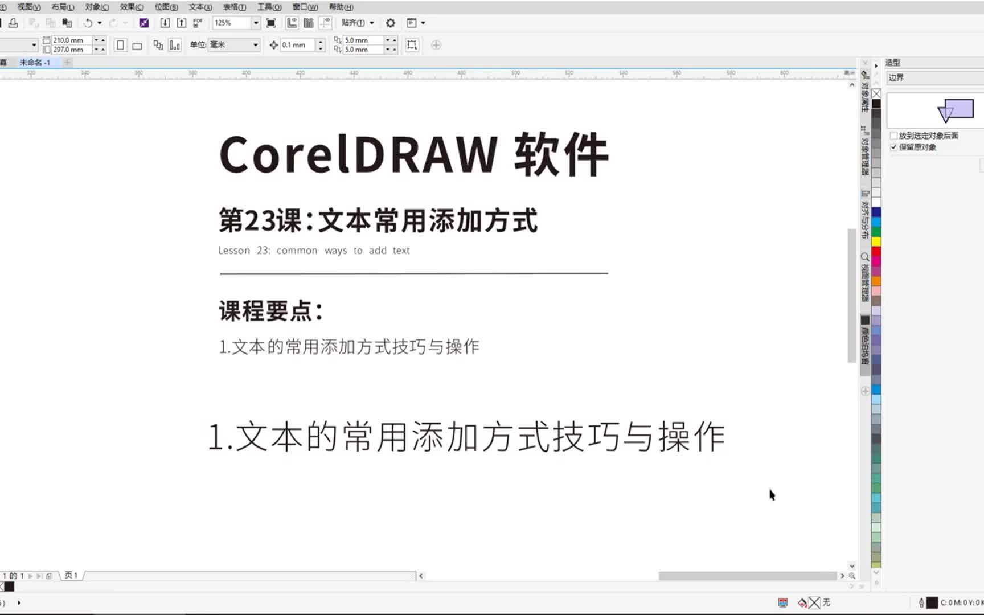Image resolution: width=984 pixels, height=615 pixels.
Task: Click the zoom navigator magnifier icon
Action: pos(852,576)
